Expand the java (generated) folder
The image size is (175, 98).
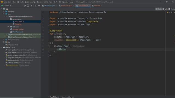[4, 39]
